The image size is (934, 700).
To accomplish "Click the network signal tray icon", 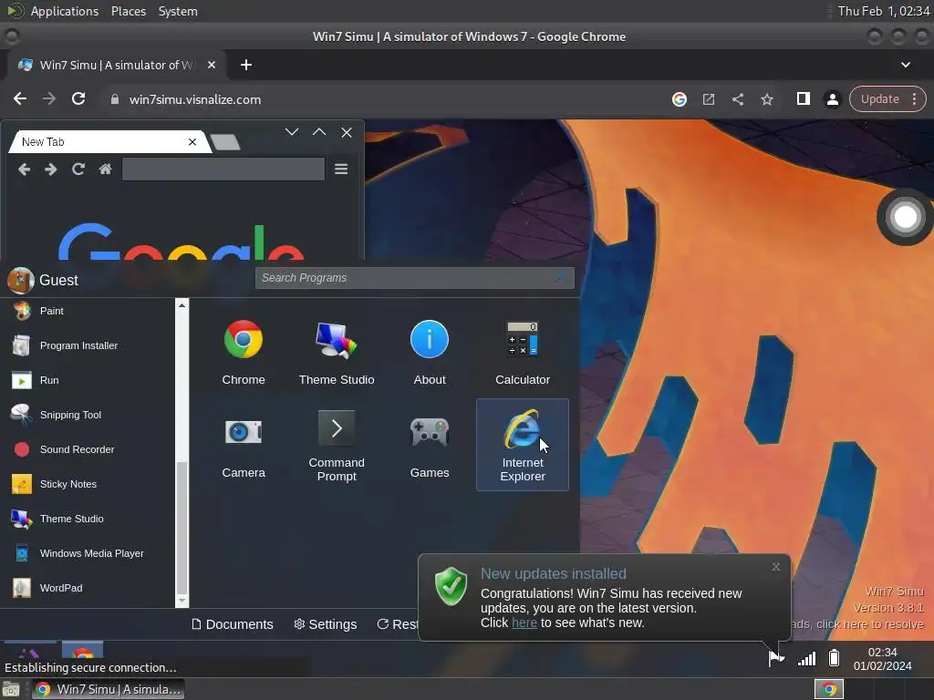I will point(806,658).
